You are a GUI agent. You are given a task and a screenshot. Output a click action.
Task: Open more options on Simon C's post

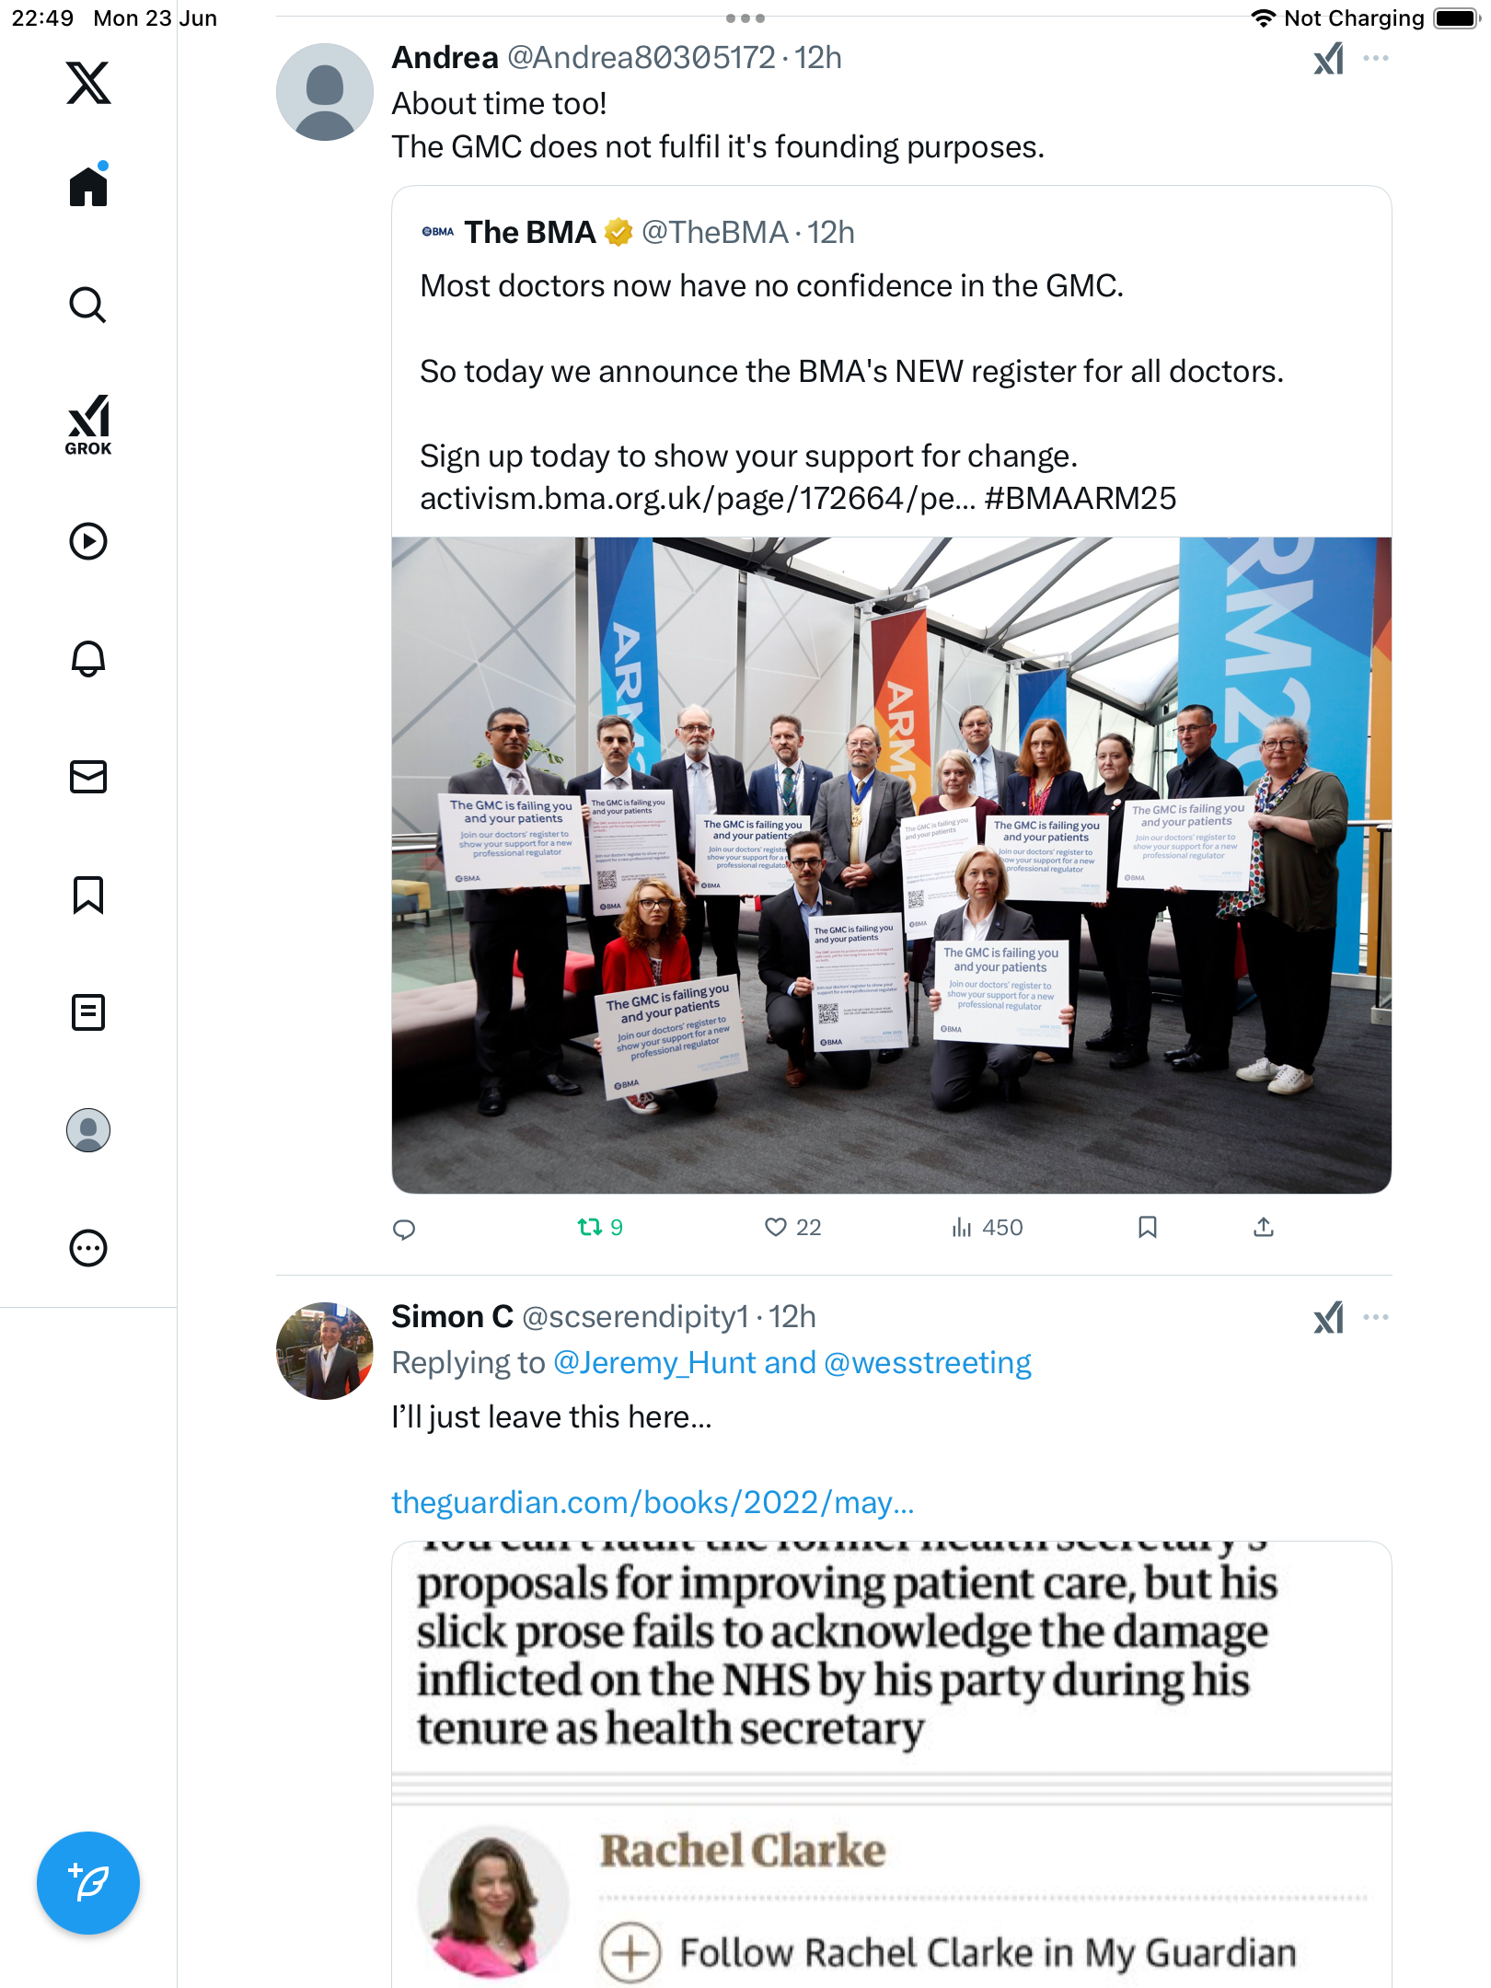[x=1376, y=1317]
